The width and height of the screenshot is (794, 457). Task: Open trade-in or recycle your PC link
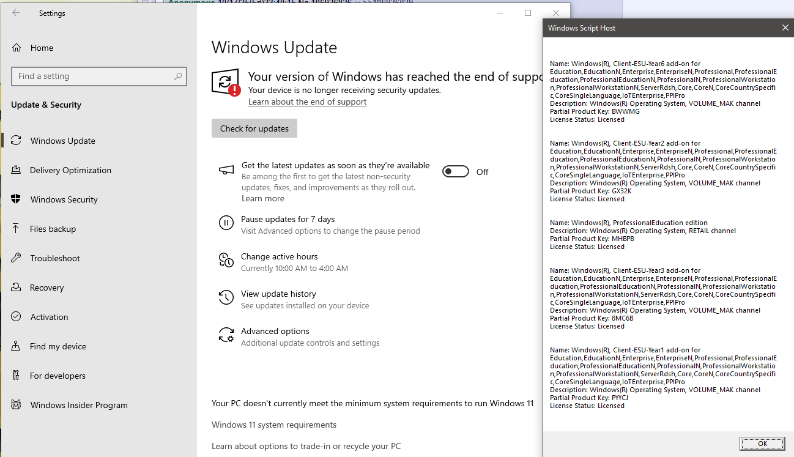click(306, 446)
